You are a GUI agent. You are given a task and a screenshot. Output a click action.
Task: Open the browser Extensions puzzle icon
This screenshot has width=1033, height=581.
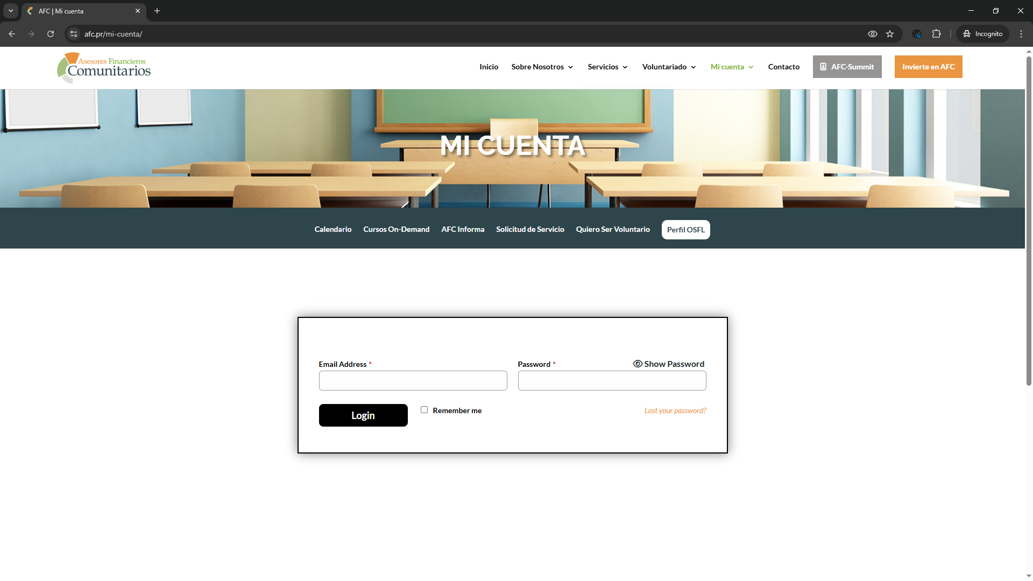[937, 34]
